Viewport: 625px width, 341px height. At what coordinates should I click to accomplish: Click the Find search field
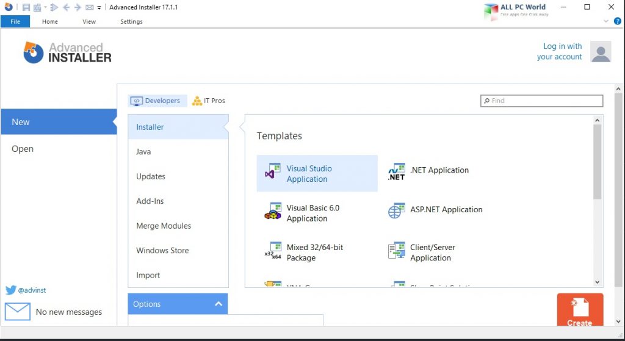point(542,101)
